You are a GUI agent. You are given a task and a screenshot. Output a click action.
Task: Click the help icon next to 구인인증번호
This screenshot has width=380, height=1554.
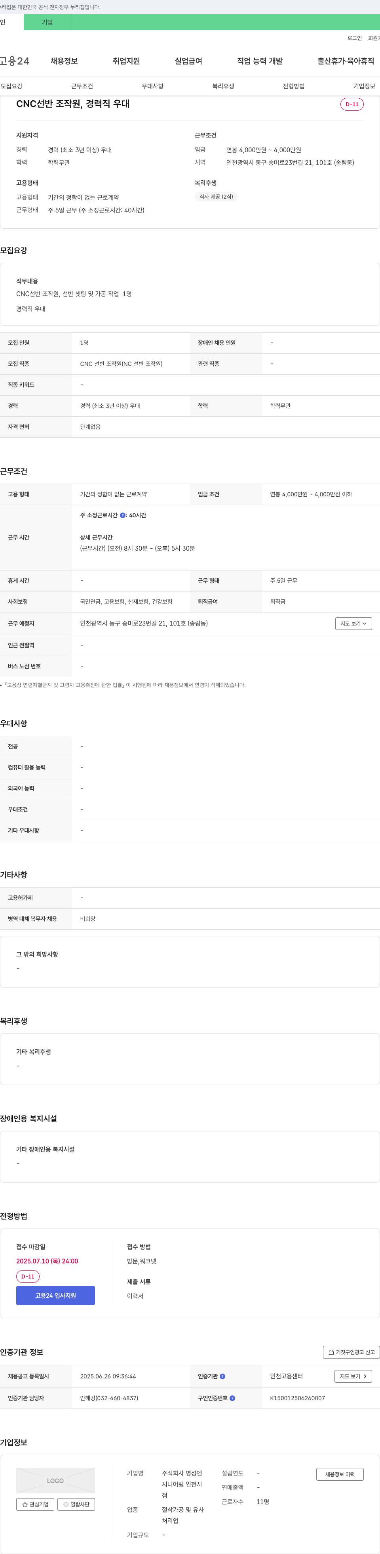[x=232, y=1398]
